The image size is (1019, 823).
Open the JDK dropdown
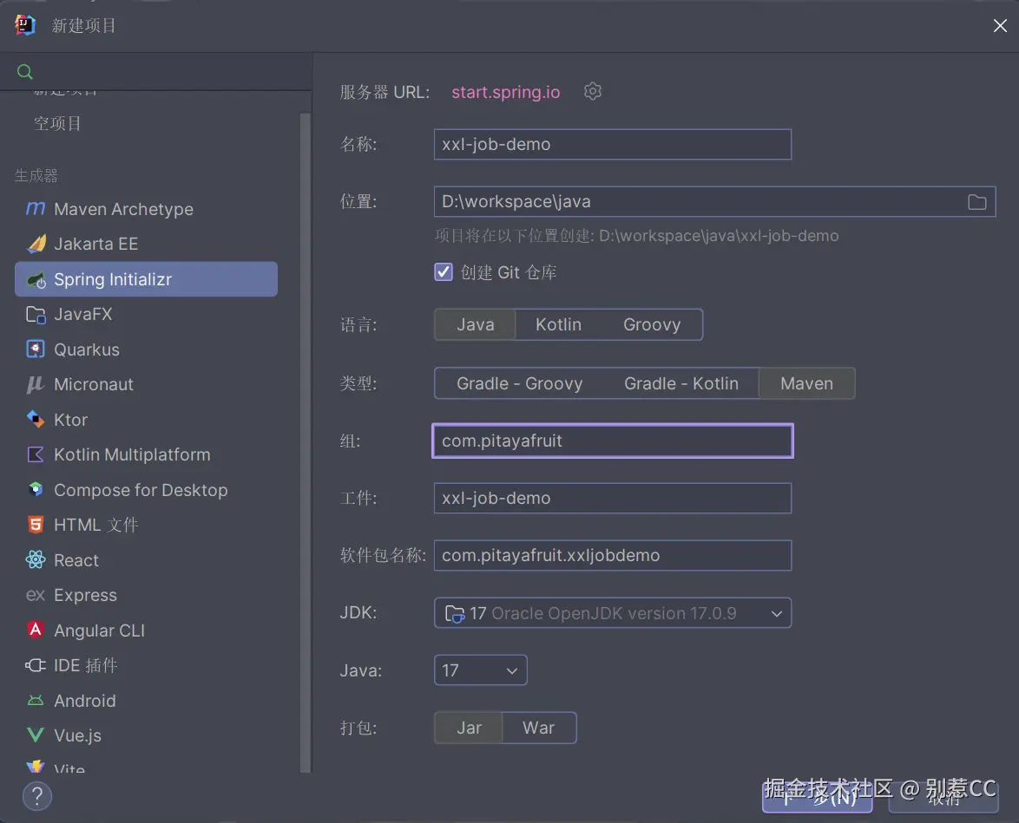click(x=612, y=612)
